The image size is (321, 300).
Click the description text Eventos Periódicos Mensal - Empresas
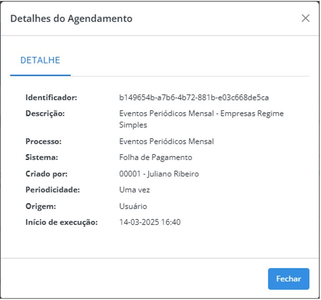click(x=202, y=114)
